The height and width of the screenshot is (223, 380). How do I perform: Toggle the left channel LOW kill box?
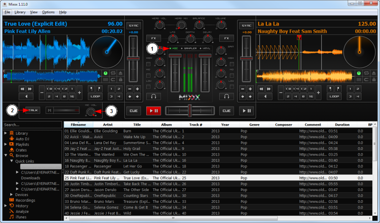coord(148,87)
